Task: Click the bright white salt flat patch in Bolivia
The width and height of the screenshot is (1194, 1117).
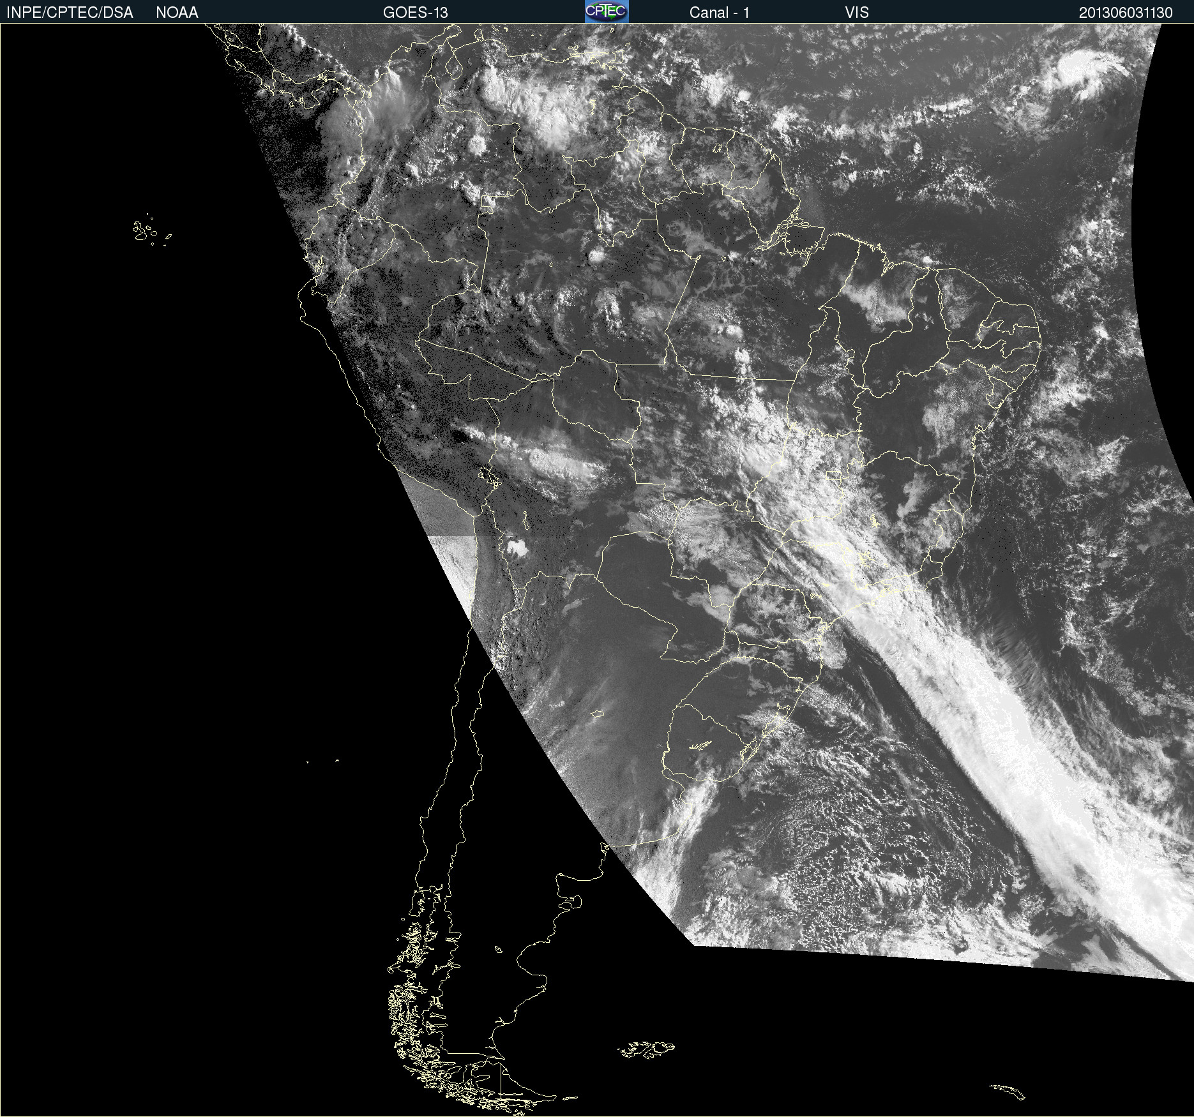Action: pos(516,547)
